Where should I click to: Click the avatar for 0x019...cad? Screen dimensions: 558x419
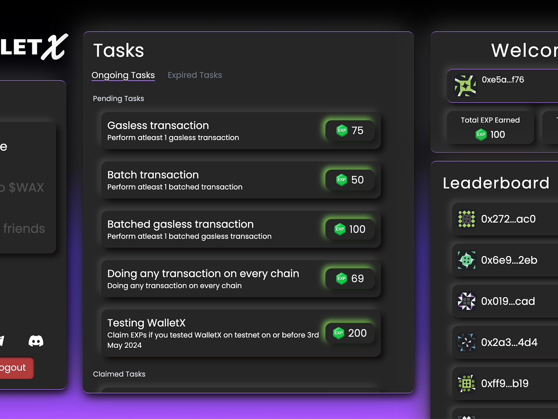click(x=467, y=301)
